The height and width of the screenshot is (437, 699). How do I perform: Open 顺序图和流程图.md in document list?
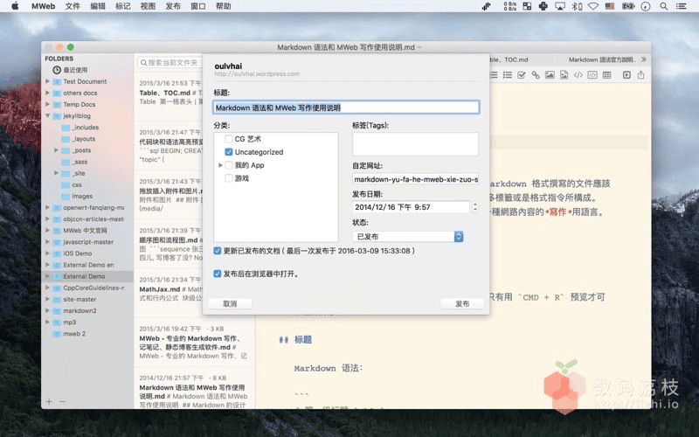pyautogui.click(x=170, y=245)
